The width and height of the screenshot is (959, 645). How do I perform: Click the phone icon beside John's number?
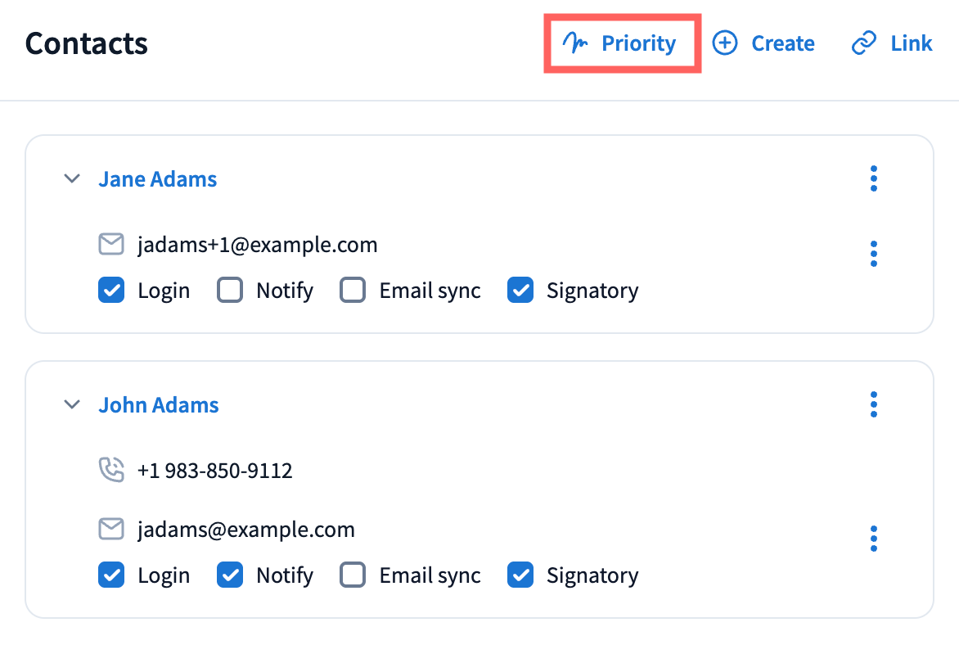(111, 470)
